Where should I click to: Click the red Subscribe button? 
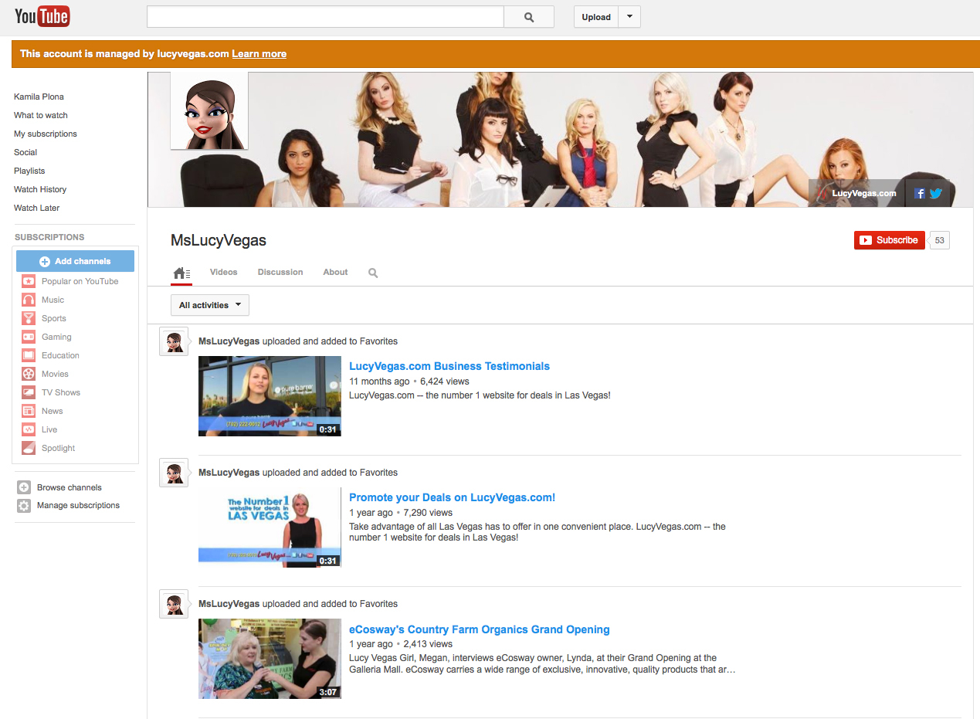[x=890, y=240]
